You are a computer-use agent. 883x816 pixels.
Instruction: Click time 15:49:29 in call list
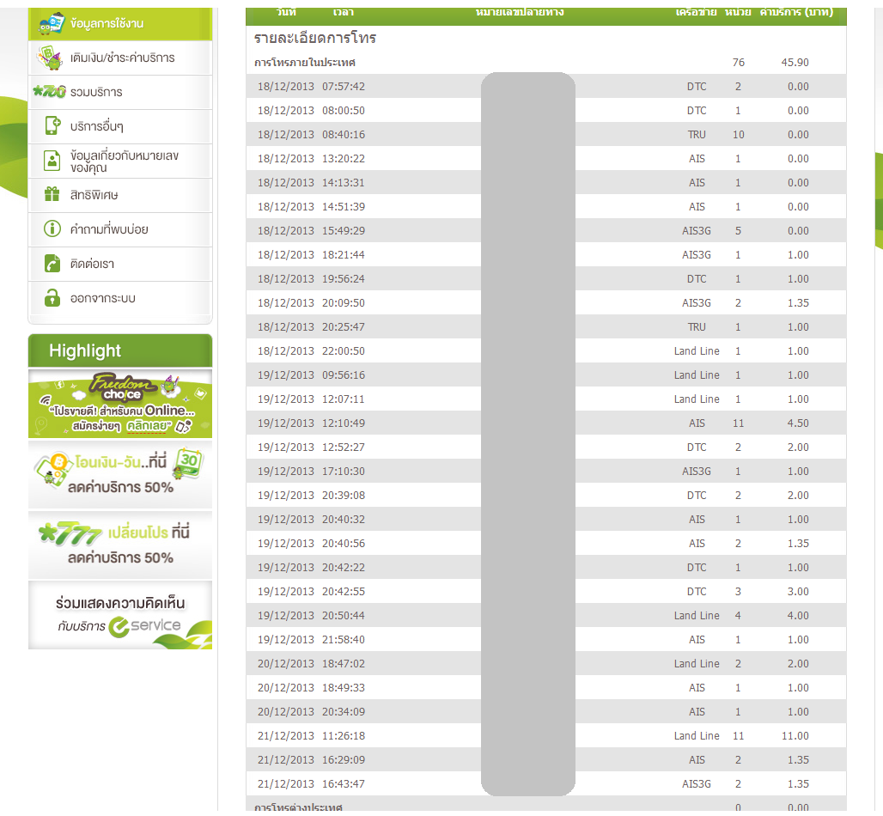344,231
